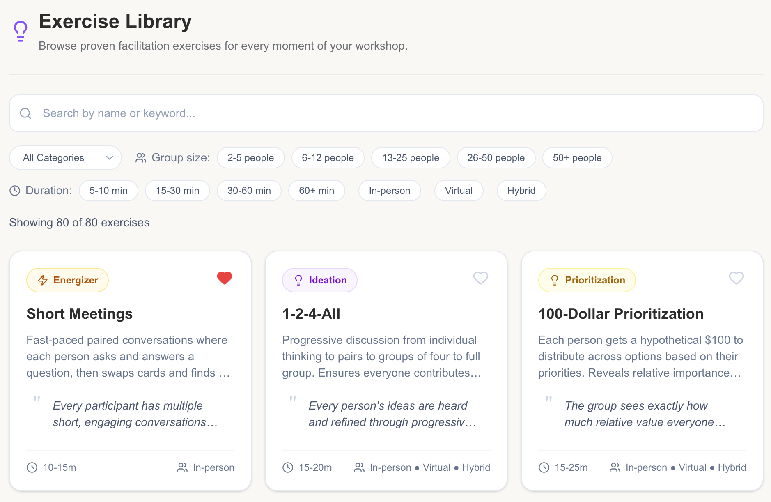Viewport: 771px width, 502px height.
Task: Click the Exercise Library lightbulb icon
Action: [x=20, y=30]
